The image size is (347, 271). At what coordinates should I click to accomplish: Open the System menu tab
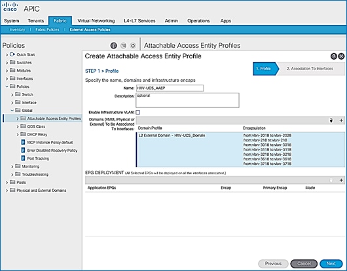(12, 21)
